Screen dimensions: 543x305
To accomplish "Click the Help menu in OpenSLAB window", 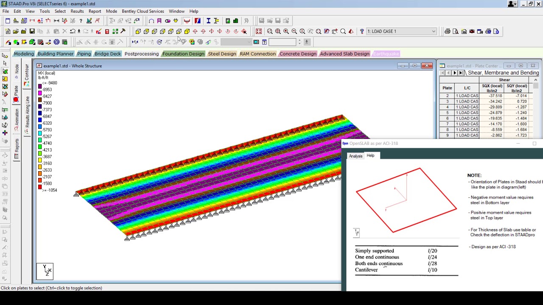I will (x=370, y=155).
